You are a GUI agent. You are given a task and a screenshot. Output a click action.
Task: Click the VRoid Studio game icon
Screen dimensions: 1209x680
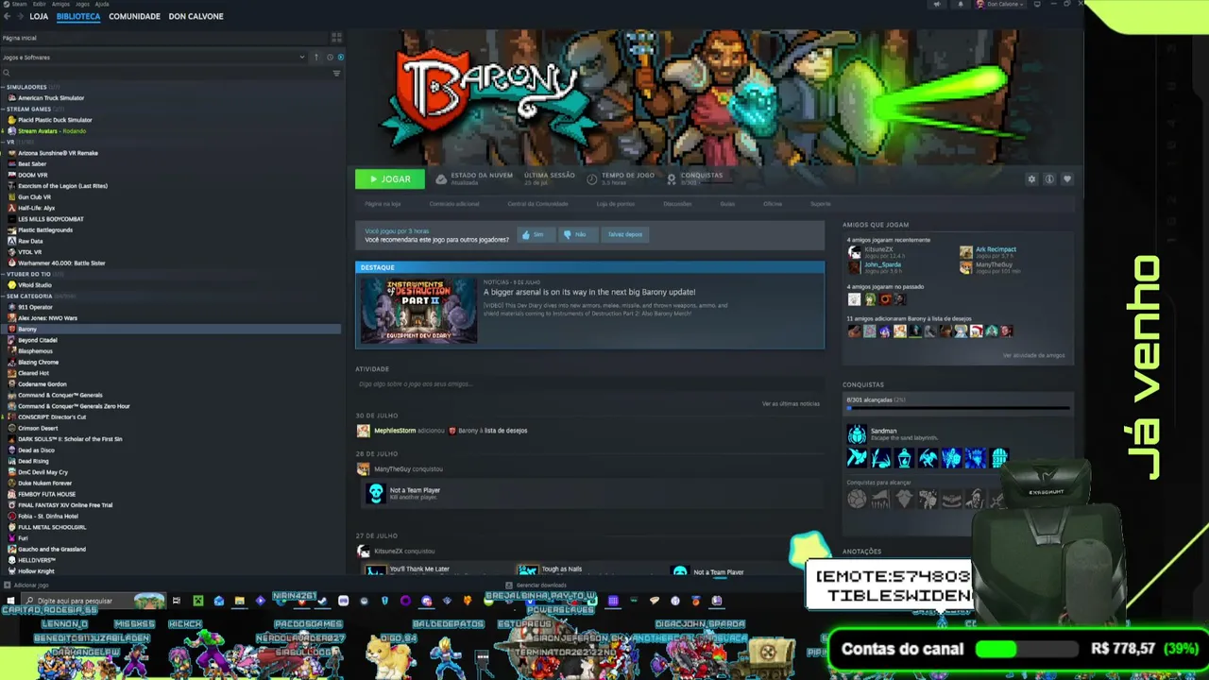[x=11, y=285]
